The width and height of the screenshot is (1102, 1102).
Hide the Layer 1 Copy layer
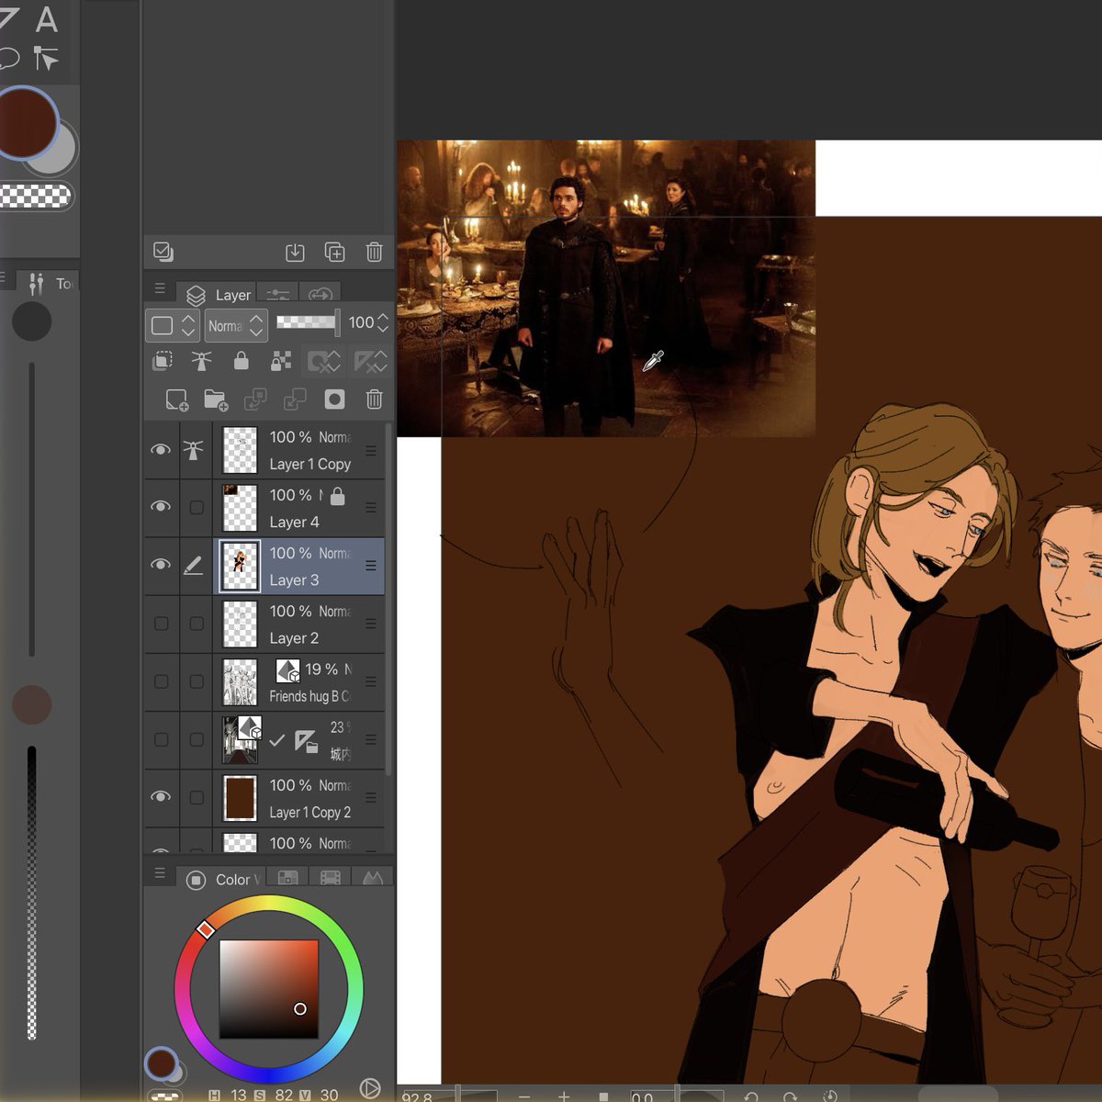(161, 450)
